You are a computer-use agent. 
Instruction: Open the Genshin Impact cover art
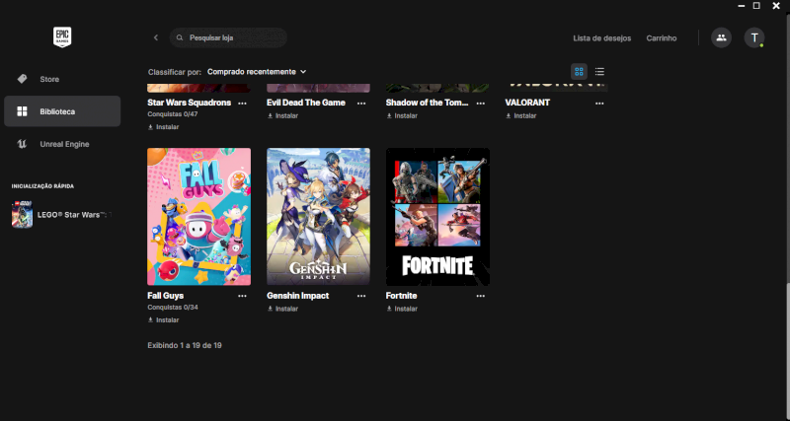[x=318, y=217]
